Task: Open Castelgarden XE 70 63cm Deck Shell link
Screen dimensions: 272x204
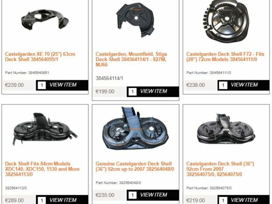Action: pyautogui.click(x=40, y=57)
